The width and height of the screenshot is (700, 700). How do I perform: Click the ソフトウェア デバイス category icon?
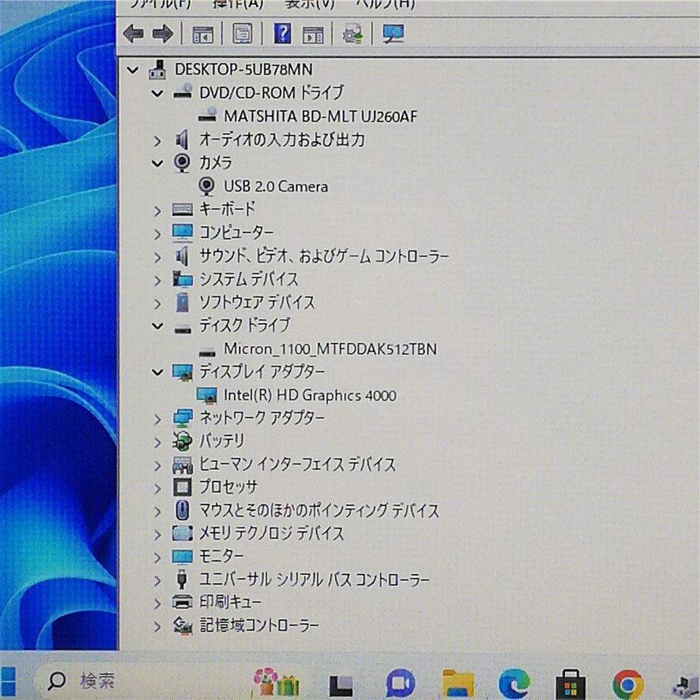point(182,302)
